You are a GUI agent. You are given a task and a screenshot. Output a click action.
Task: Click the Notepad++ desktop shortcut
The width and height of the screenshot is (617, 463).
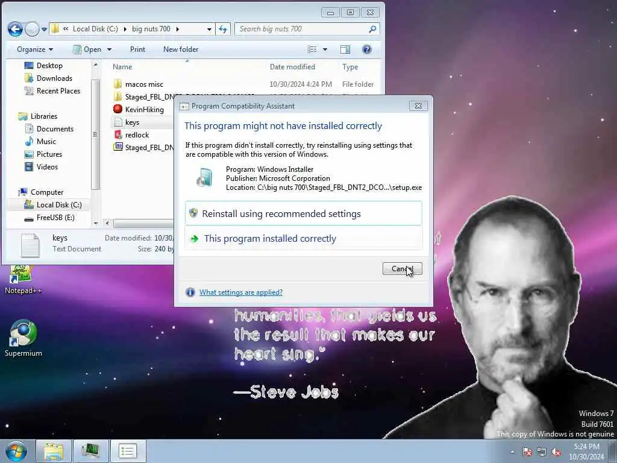[x=22, y=280]
